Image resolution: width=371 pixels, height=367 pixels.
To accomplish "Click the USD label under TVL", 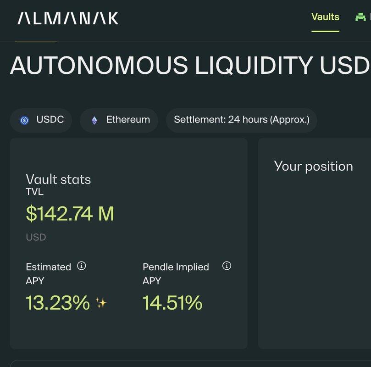I will (36, 237).
